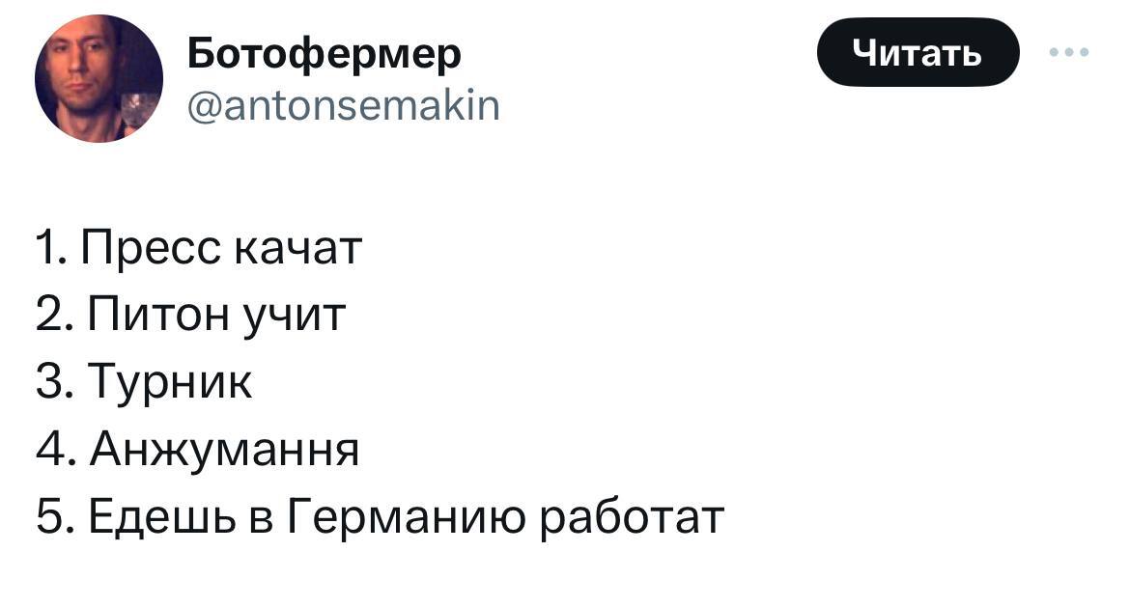Select the word работат ending the tweet
This screenshot has height=607, width=1130.
[x=631, y=517]
